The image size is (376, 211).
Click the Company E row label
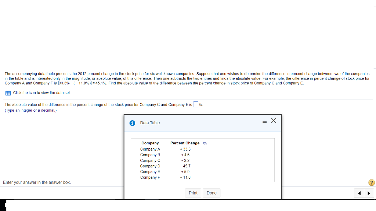tap(150, 172)
